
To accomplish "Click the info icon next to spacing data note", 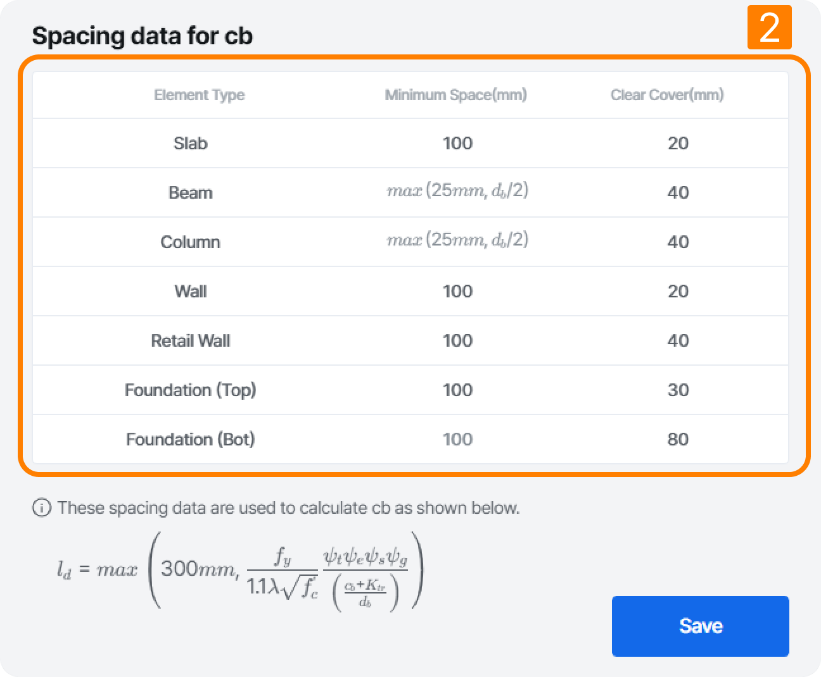I will click(x=41, y=507).
